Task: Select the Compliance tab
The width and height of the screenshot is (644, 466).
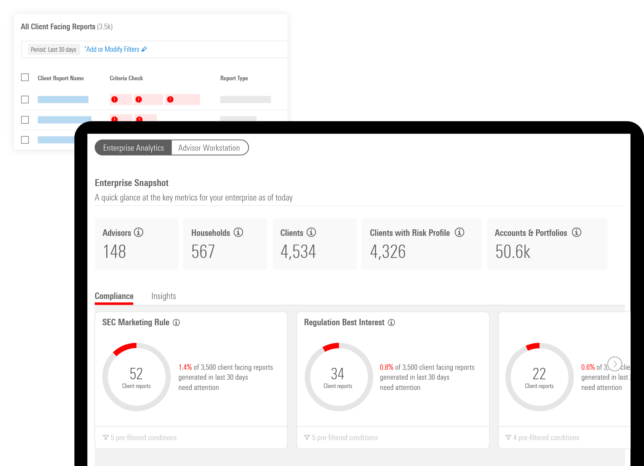Action: [114, 296]
